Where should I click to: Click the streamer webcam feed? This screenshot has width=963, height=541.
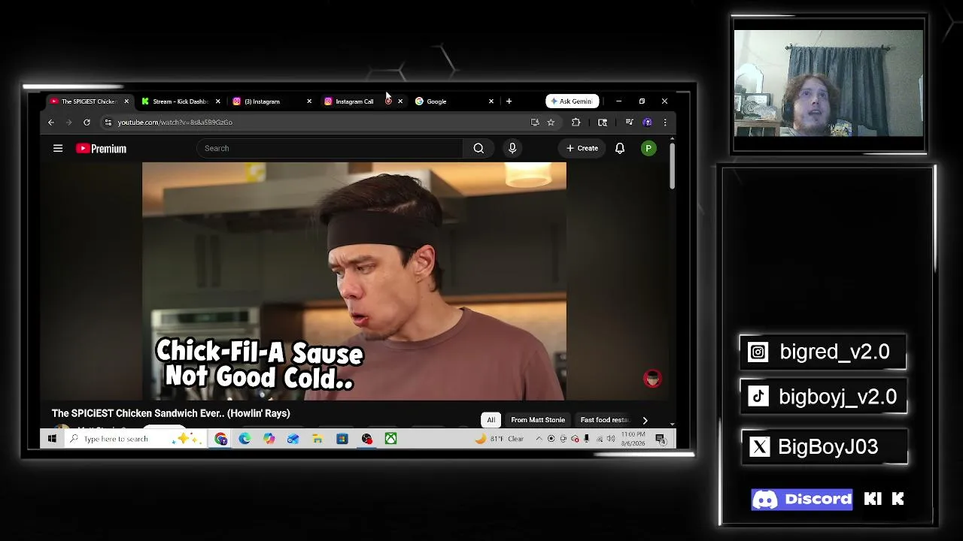coord(828,83)
